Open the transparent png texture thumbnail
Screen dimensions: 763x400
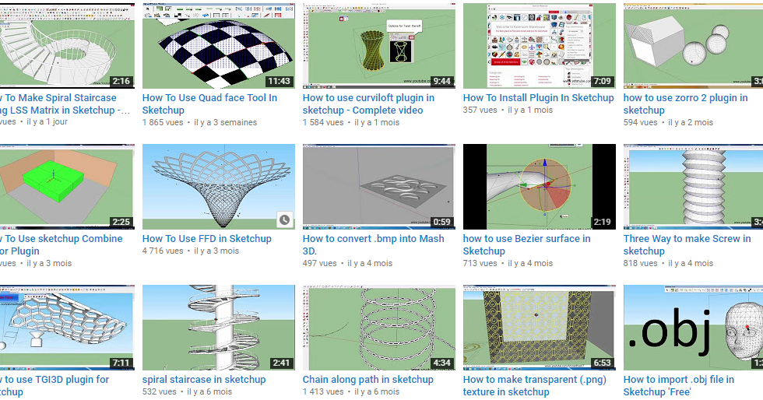(539, 328)
